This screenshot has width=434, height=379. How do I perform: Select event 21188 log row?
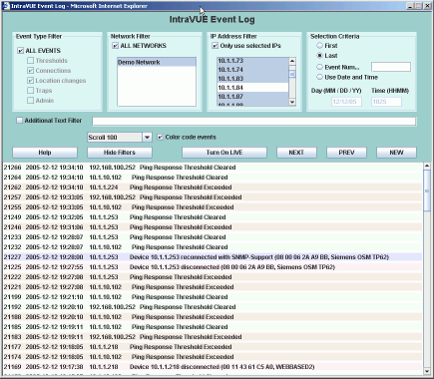tap(213, 317)
